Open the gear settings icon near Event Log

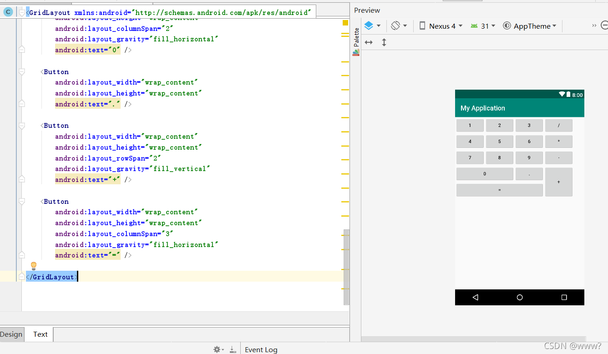219,349
